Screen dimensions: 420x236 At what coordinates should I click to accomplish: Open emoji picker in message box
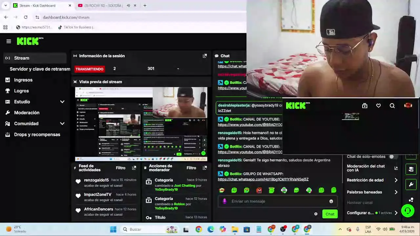click(331, 201)
